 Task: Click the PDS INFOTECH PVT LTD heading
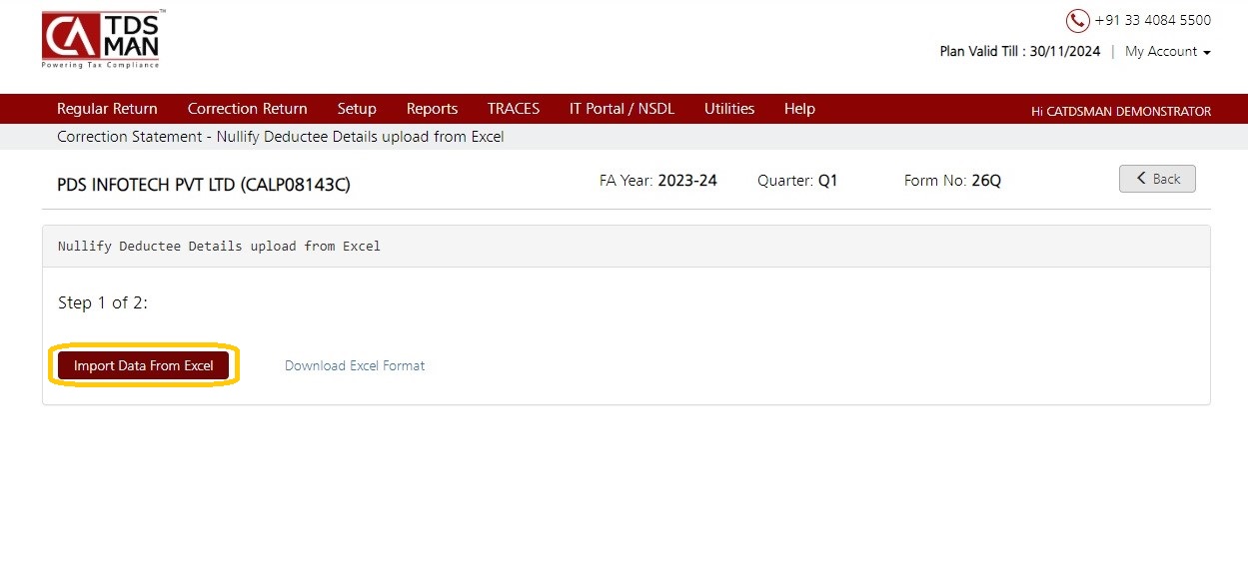[x=204, y=185]
